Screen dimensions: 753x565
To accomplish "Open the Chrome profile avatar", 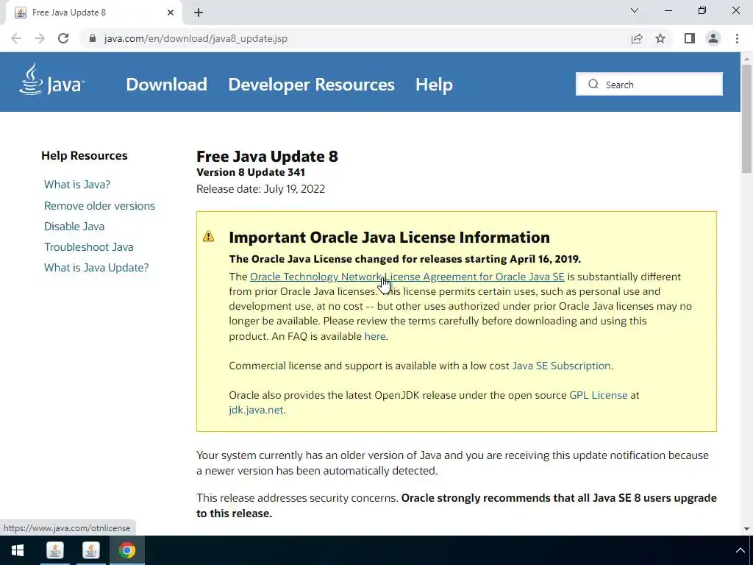I will coord(713,38).
